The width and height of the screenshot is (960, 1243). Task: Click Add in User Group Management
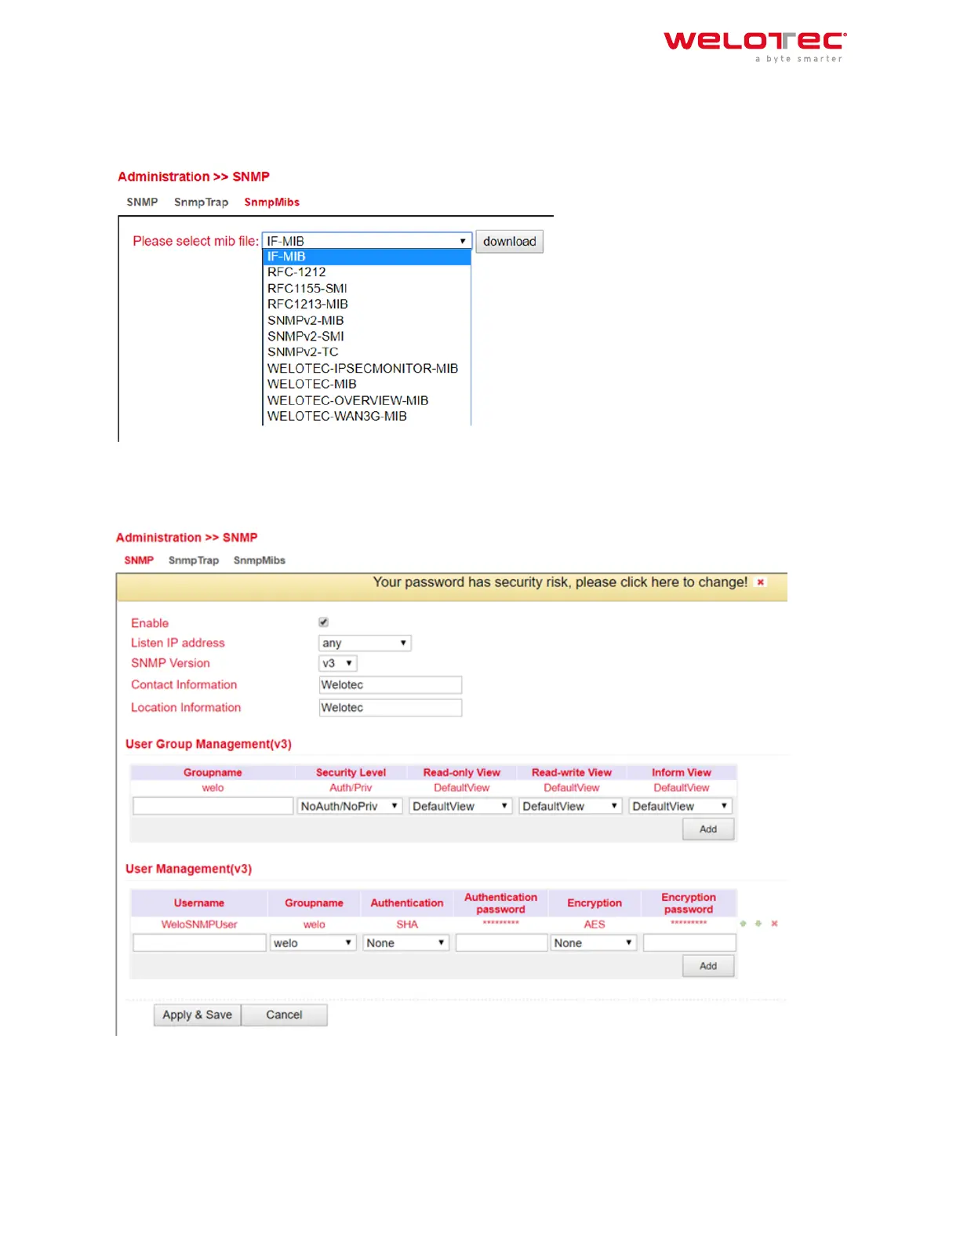[708, 829]
